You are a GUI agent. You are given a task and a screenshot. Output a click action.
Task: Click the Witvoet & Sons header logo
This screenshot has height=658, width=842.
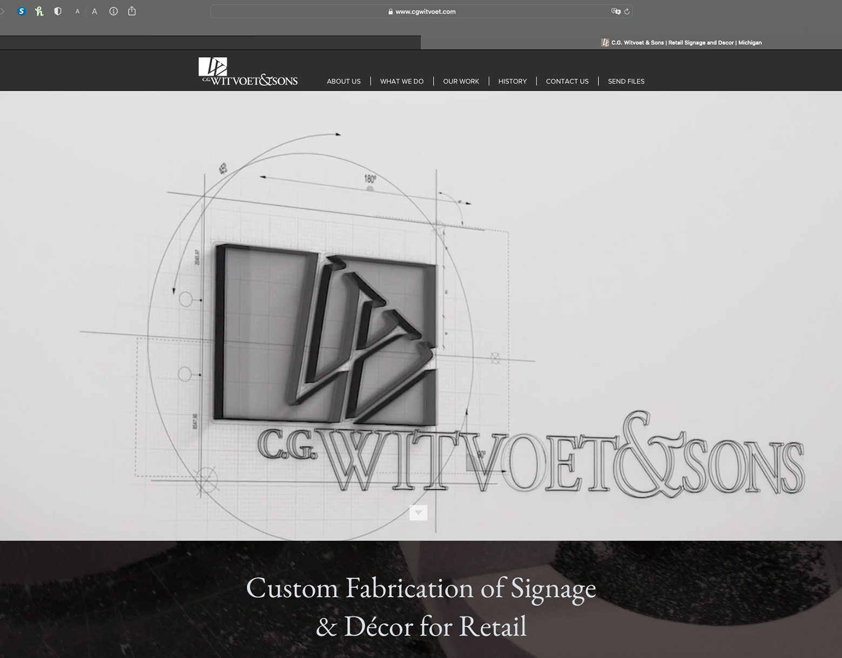click(248, 72)
